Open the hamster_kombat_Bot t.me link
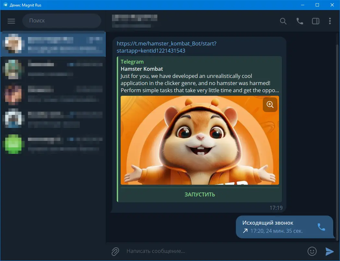Screen dimensions: 340x261 pyautogui.click(x=166, y=47)
